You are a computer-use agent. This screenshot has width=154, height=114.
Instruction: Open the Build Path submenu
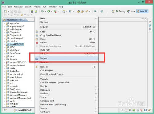click(x=67, y=50)
